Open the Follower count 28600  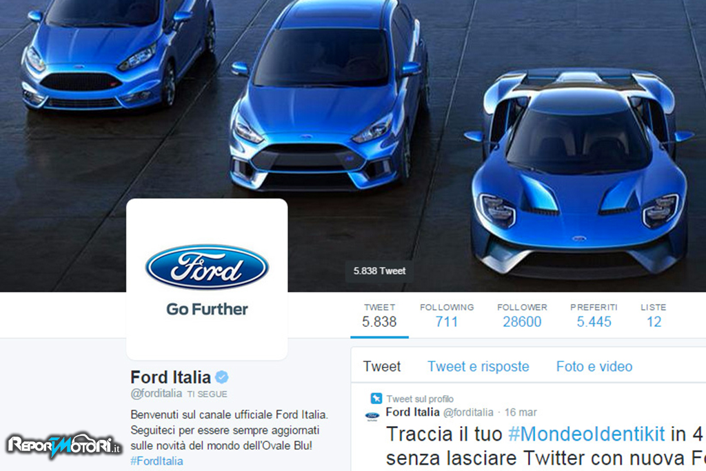point(522,315)
